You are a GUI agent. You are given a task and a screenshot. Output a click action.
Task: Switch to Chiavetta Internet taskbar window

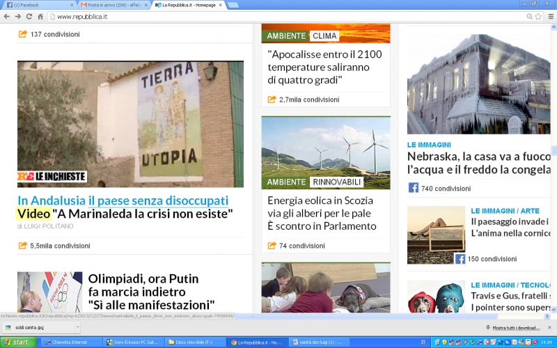pyautogui.click(x=71, y=342)
